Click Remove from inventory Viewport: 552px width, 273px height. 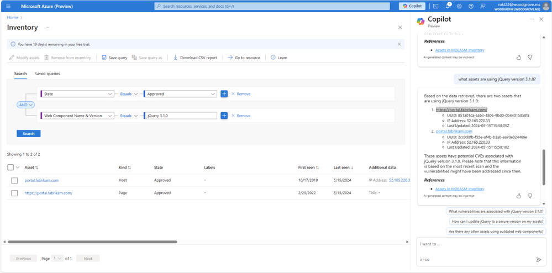[x=67, y=58]
